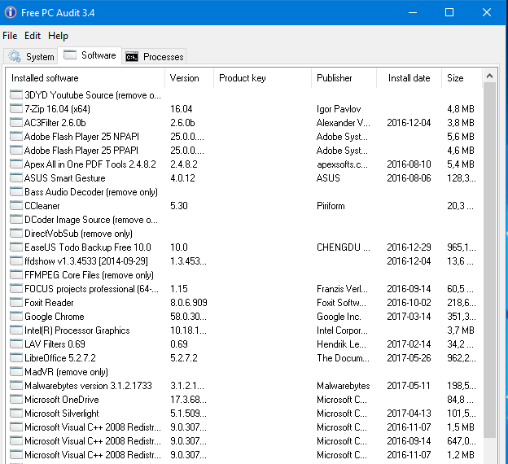This screenshot has width=508, height=464.
Task: Open the File menu
Action: pos(10,36)
